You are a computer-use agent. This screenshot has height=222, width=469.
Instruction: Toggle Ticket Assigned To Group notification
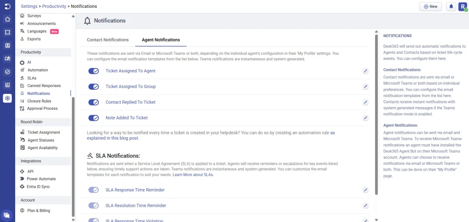93,87
